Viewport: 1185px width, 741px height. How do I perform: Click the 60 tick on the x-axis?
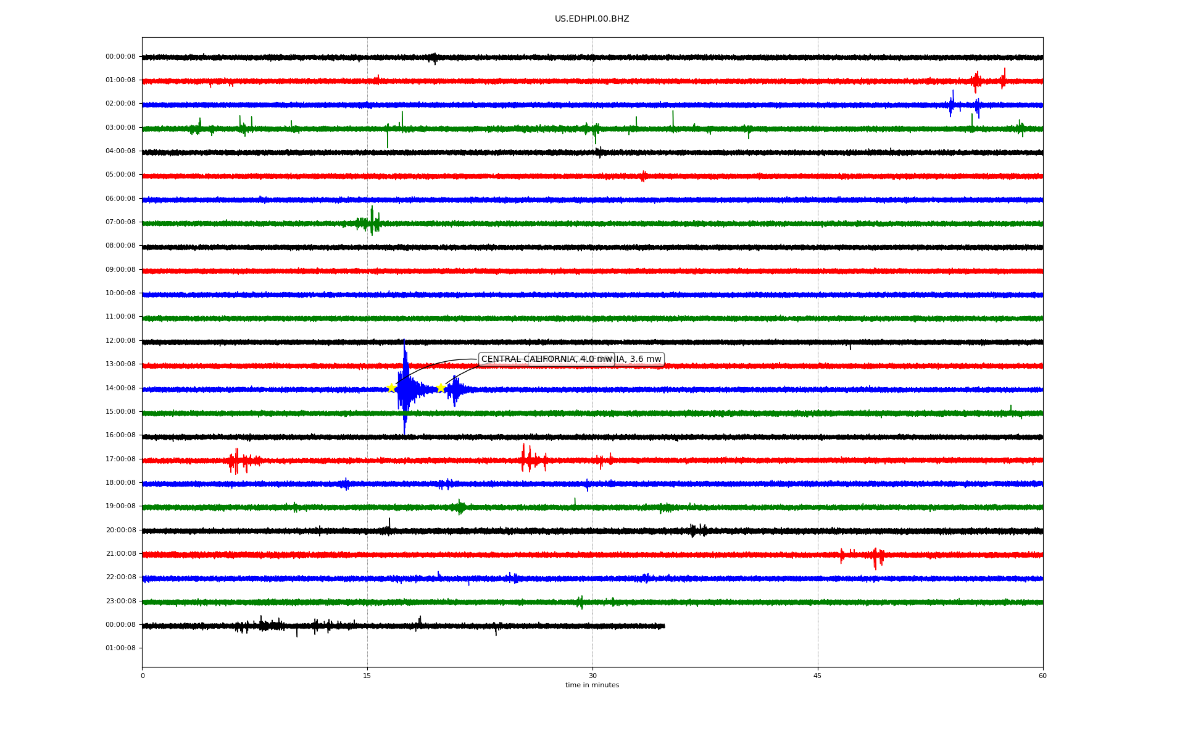1042,676
